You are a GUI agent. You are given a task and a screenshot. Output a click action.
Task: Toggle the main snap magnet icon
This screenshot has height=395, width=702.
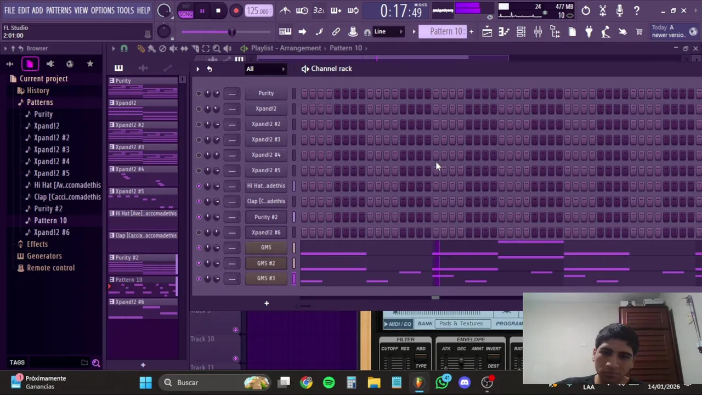pos(367,32)
